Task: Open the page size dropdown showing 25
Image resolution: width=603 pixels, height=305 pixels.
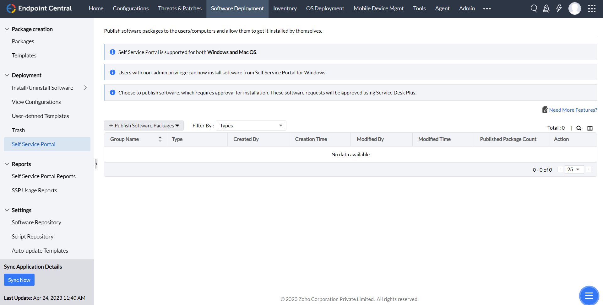Action: click(x=574, y=169)
